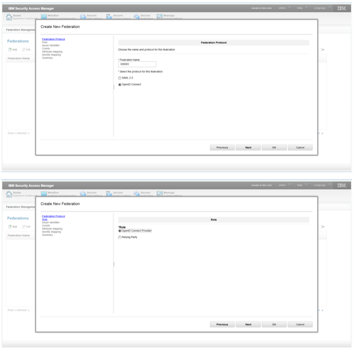Open Home Appliance Dashboard icon on Role screen
Screen dimensions: 355x350
coord(9,194)
